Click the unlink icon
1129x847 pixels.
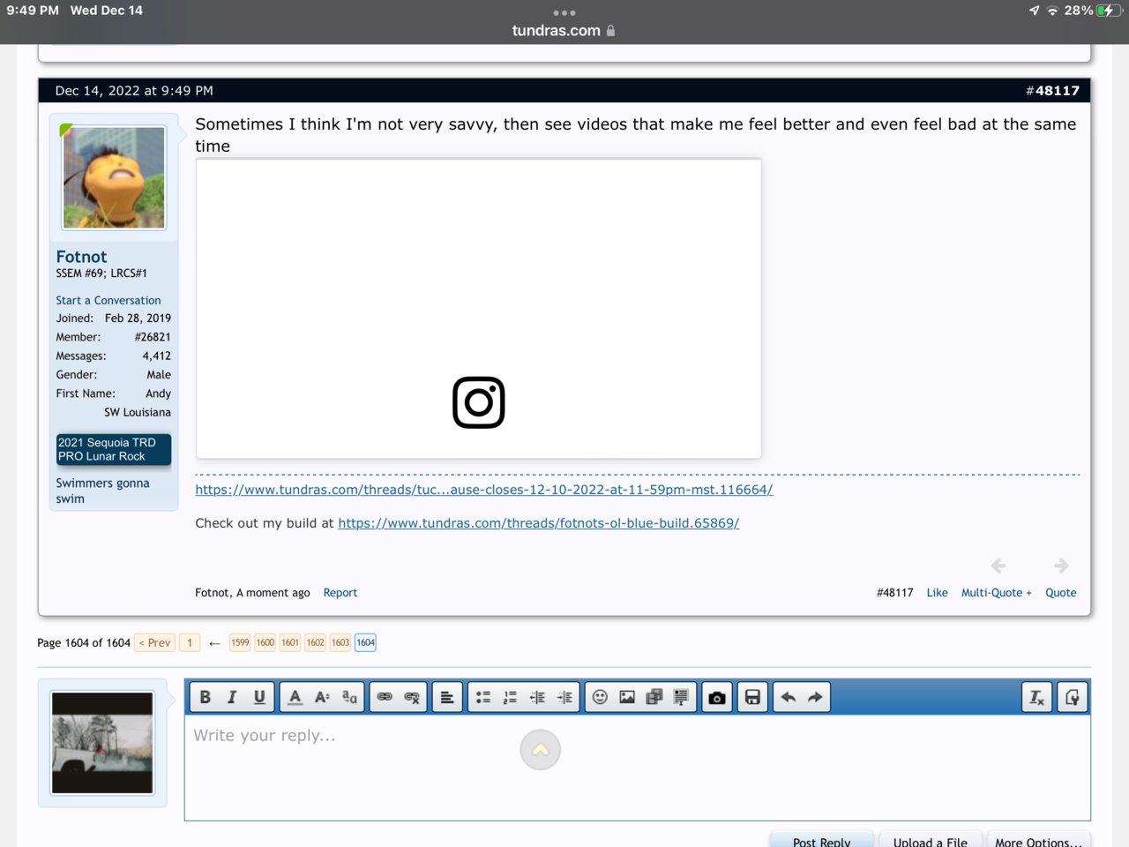412,697
